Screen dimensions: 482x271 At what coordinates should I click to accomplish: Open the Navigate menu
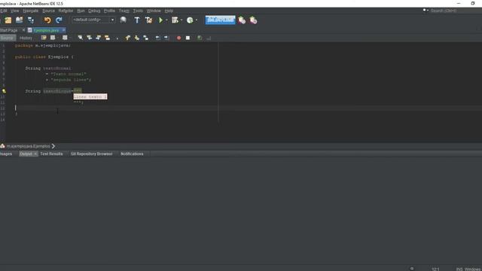pos(31,11)
